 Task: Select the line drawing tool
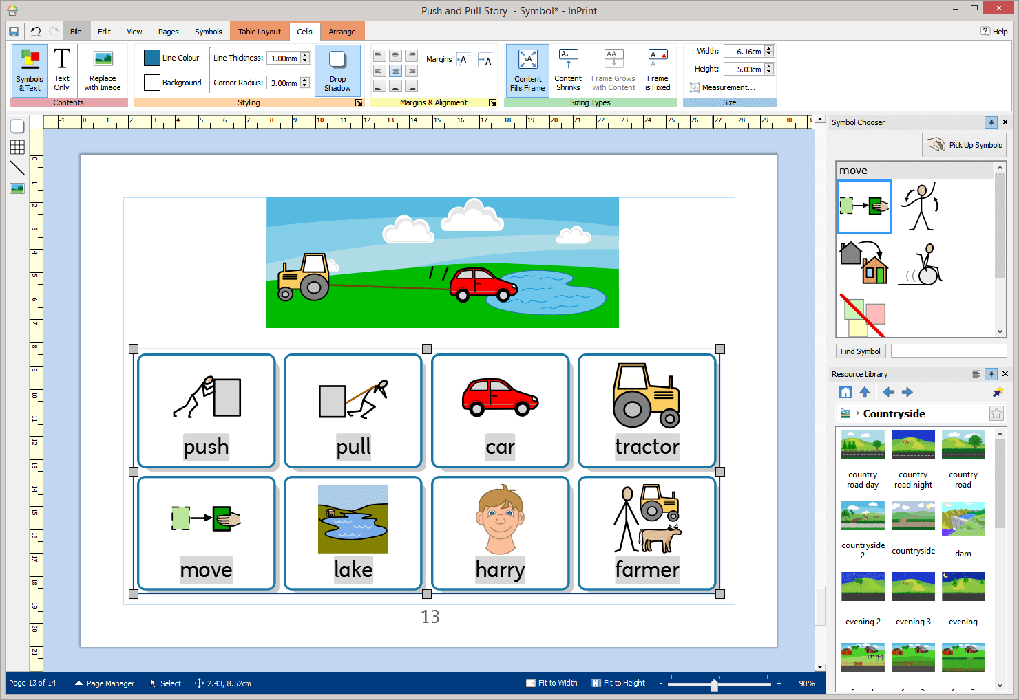click(17, 168)
